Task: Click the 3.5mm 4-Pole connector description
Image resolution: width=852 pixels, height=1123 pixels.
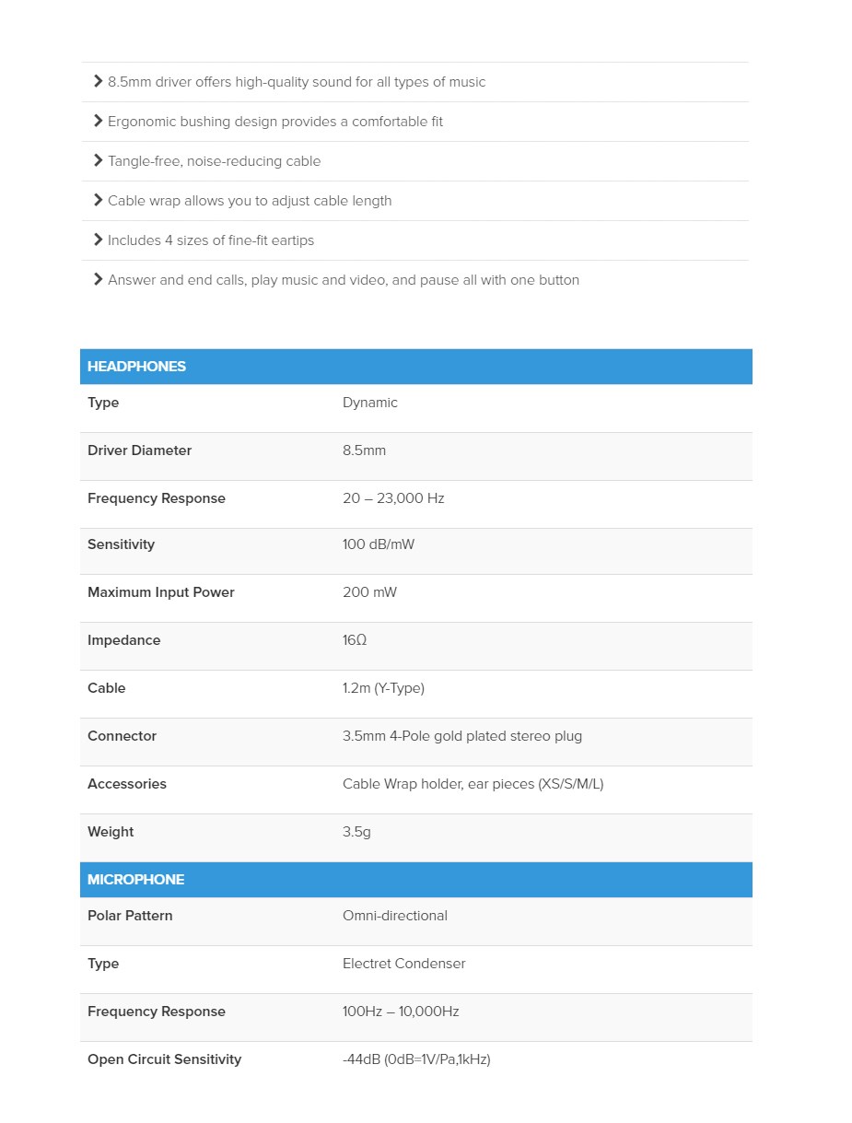Action: point(462,736)
